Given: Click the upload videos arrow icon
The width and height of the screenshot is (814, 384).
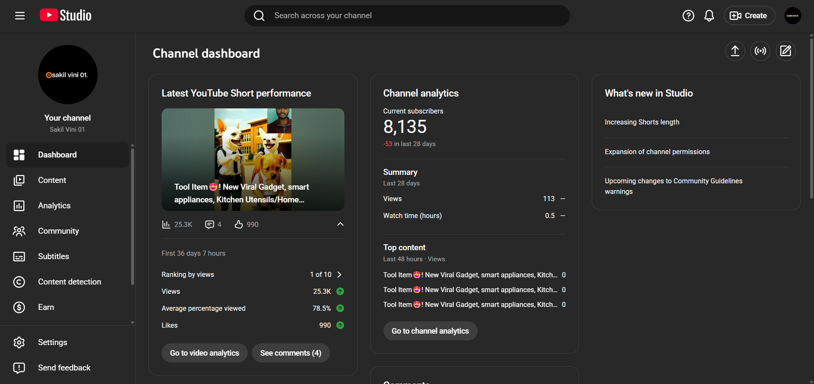Looking at the screenshot, I should pos(735,51).
